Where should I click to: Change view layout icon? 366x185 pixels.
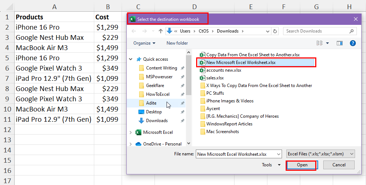pyautogui.click(x=320, y=43)
